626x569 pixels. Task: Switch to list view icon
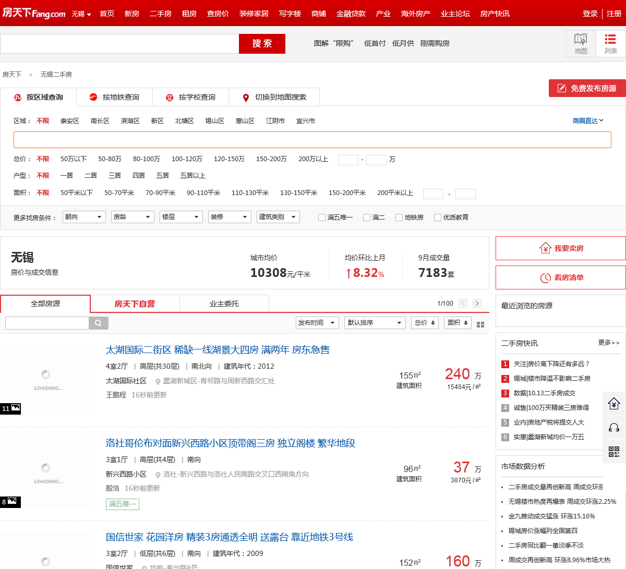(610, 43)
